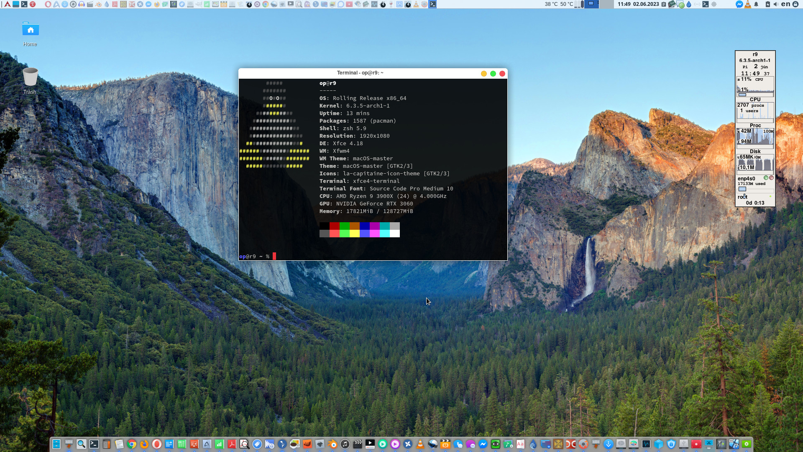
Task: Click the uptime '0d 0:13' in the monitor widget
Action: pos(755,203)
